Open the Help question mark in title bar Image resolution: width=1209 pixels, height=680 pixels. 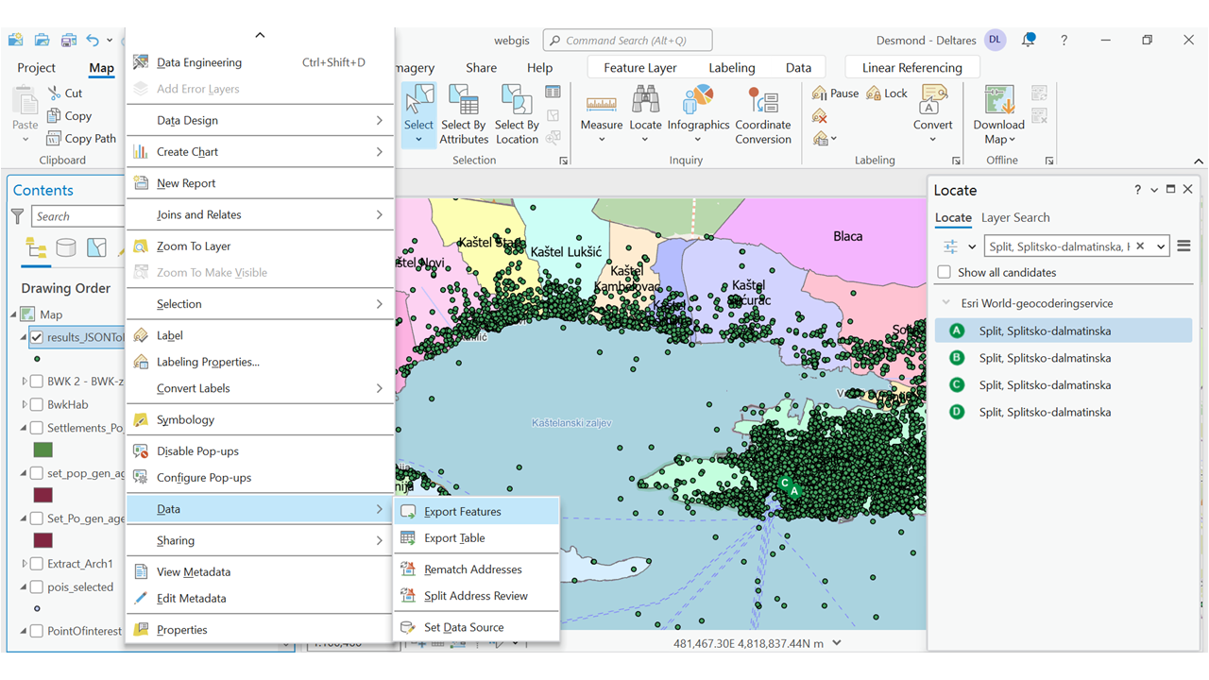point(1064,40)
